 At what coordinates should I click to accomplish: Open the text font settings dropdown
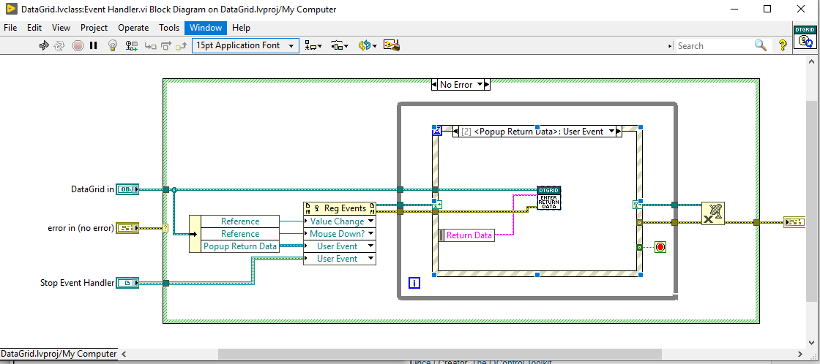coord(245,45)
